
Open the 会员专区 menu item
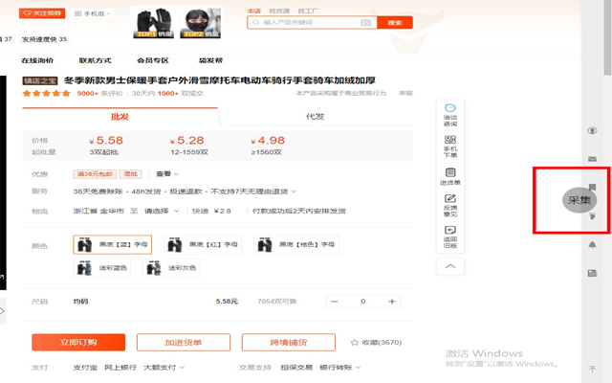153,60
